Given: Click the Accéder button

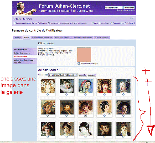Looking at the screenshot, I should 83,75.
